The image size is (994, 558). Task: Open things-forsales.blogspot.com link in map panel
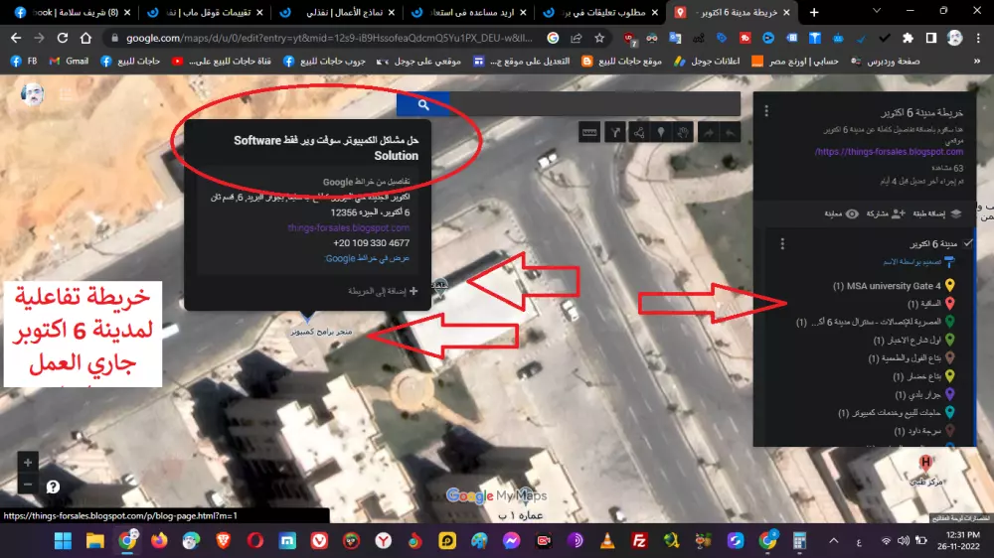click(x=889, y=152)
